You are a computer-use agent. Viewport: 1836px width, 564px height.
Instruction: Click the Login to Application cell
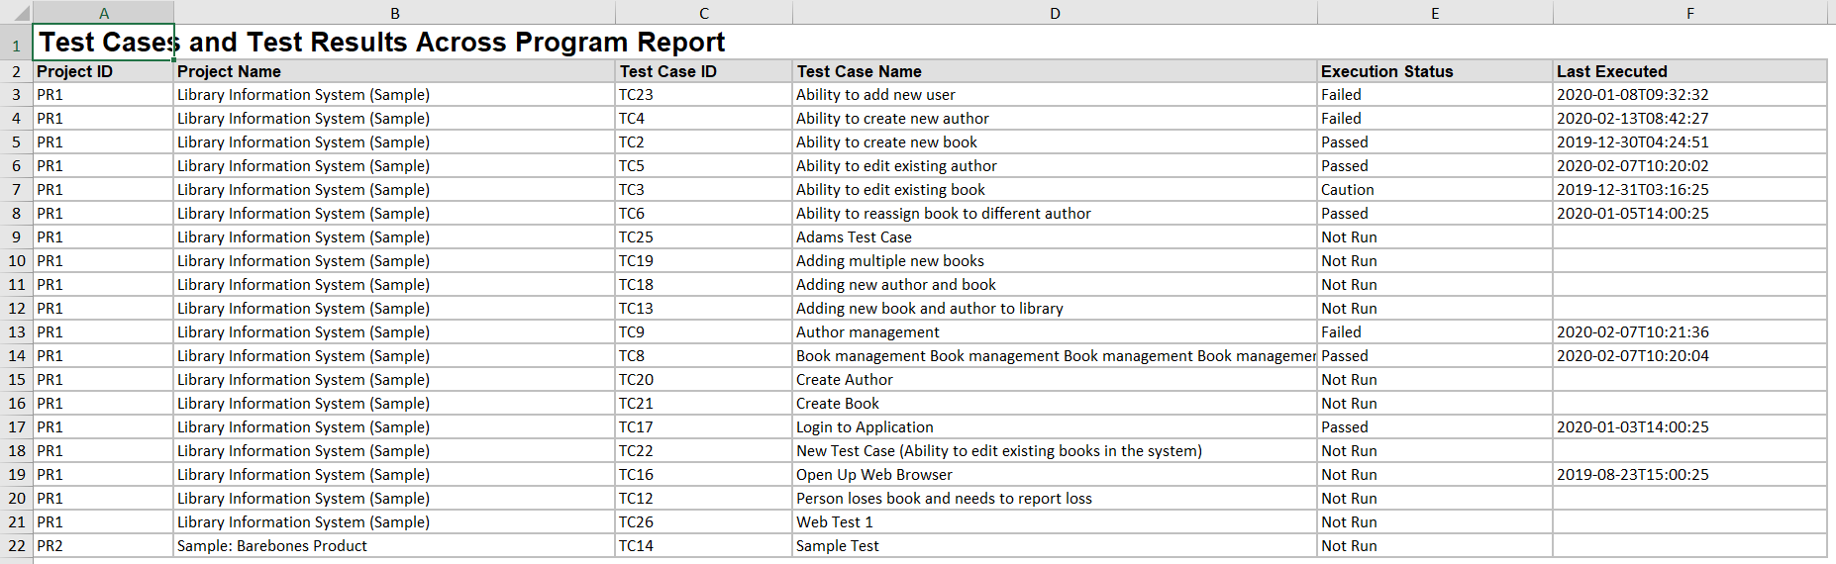pyautogui.click(x=1055, y=427)
